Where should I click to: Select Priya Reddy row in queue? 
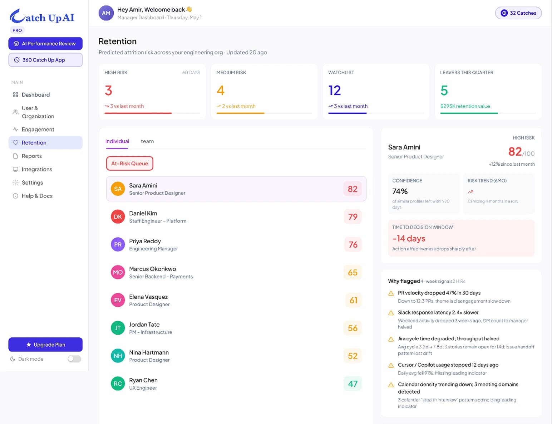236,245
